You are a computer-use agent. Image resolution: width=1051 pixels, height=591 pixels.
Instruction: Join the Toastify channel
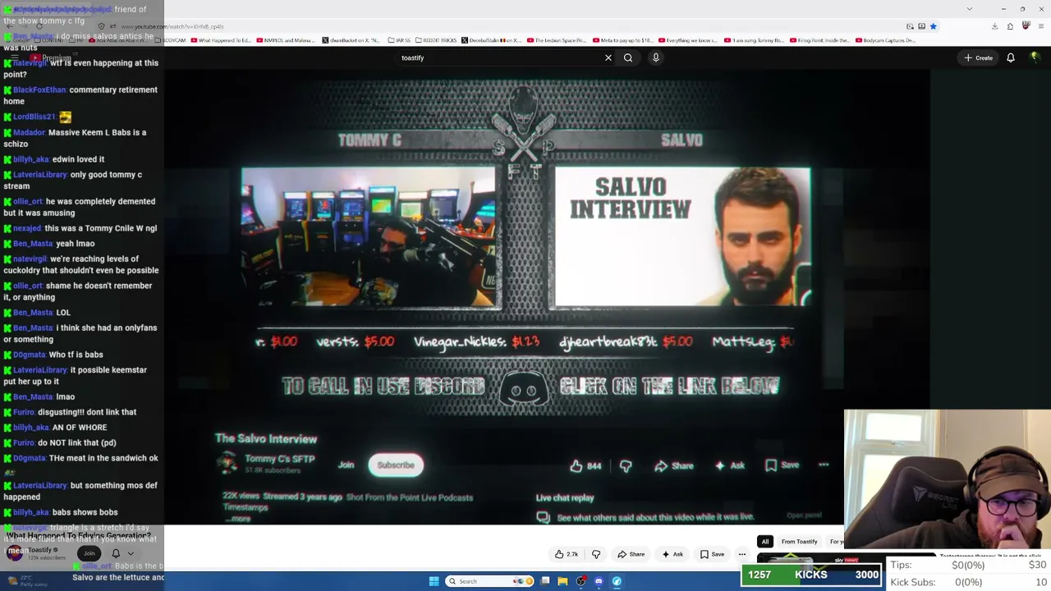coord(89,553)
